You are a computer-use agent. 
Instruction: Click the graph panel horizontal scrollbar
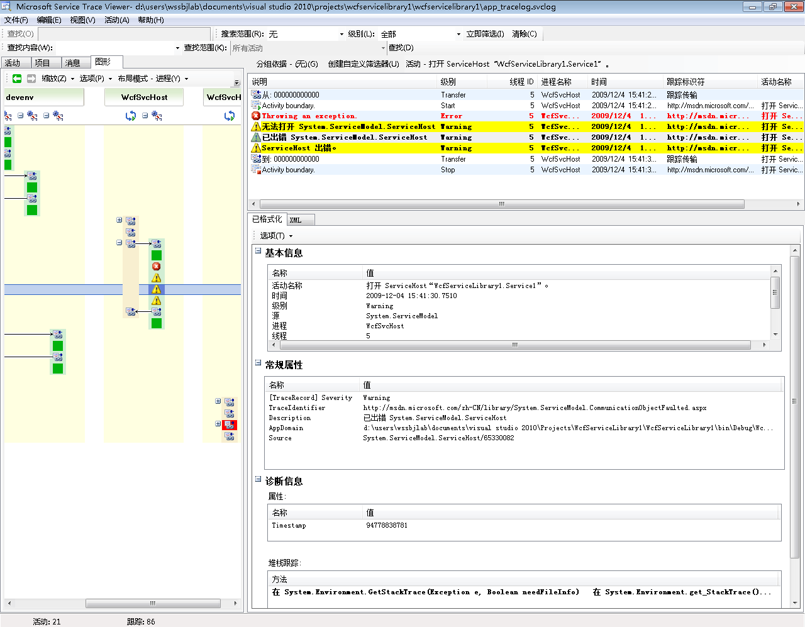(x=153, y=603)
